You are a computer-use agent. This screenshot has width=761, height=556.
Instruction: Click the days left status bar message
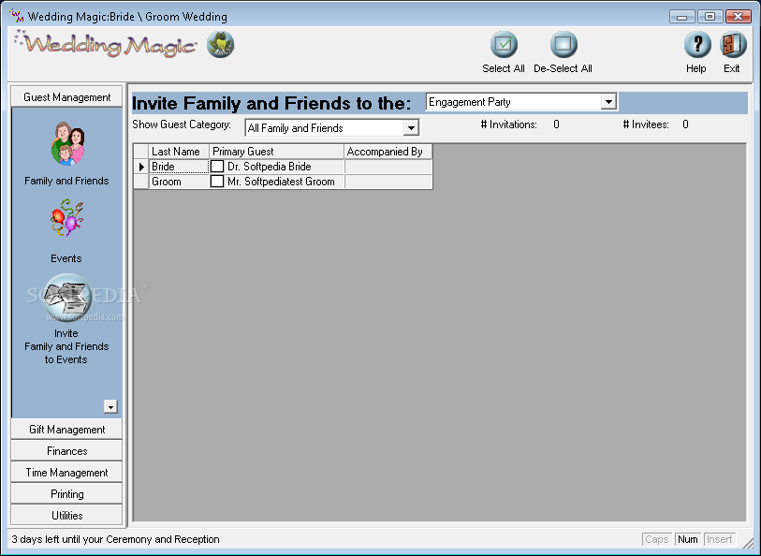click(x=115, y=539)
